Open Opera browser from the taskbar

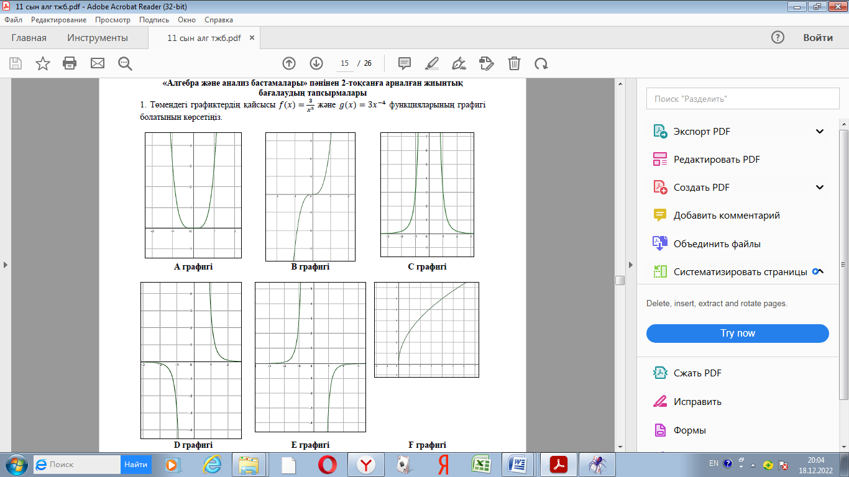click(x=327, y=465)
